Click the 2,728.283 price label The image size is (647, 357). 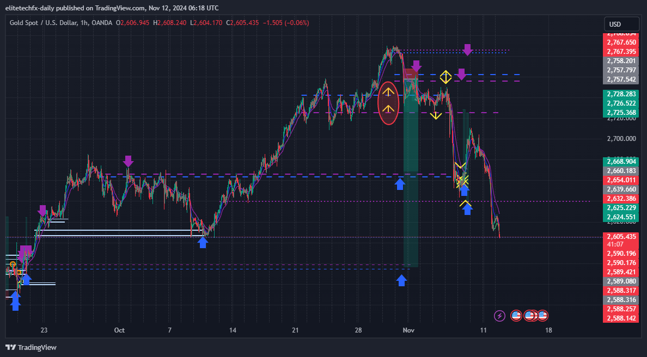coord(621,94)
